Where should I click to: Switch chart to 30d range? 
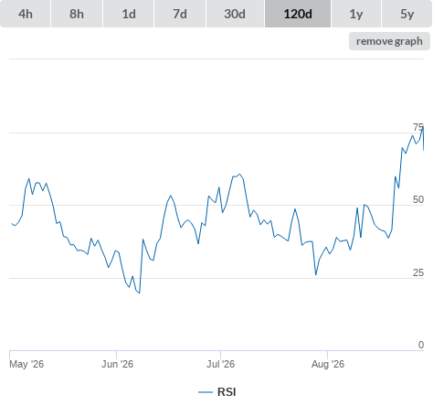(235, 14)
